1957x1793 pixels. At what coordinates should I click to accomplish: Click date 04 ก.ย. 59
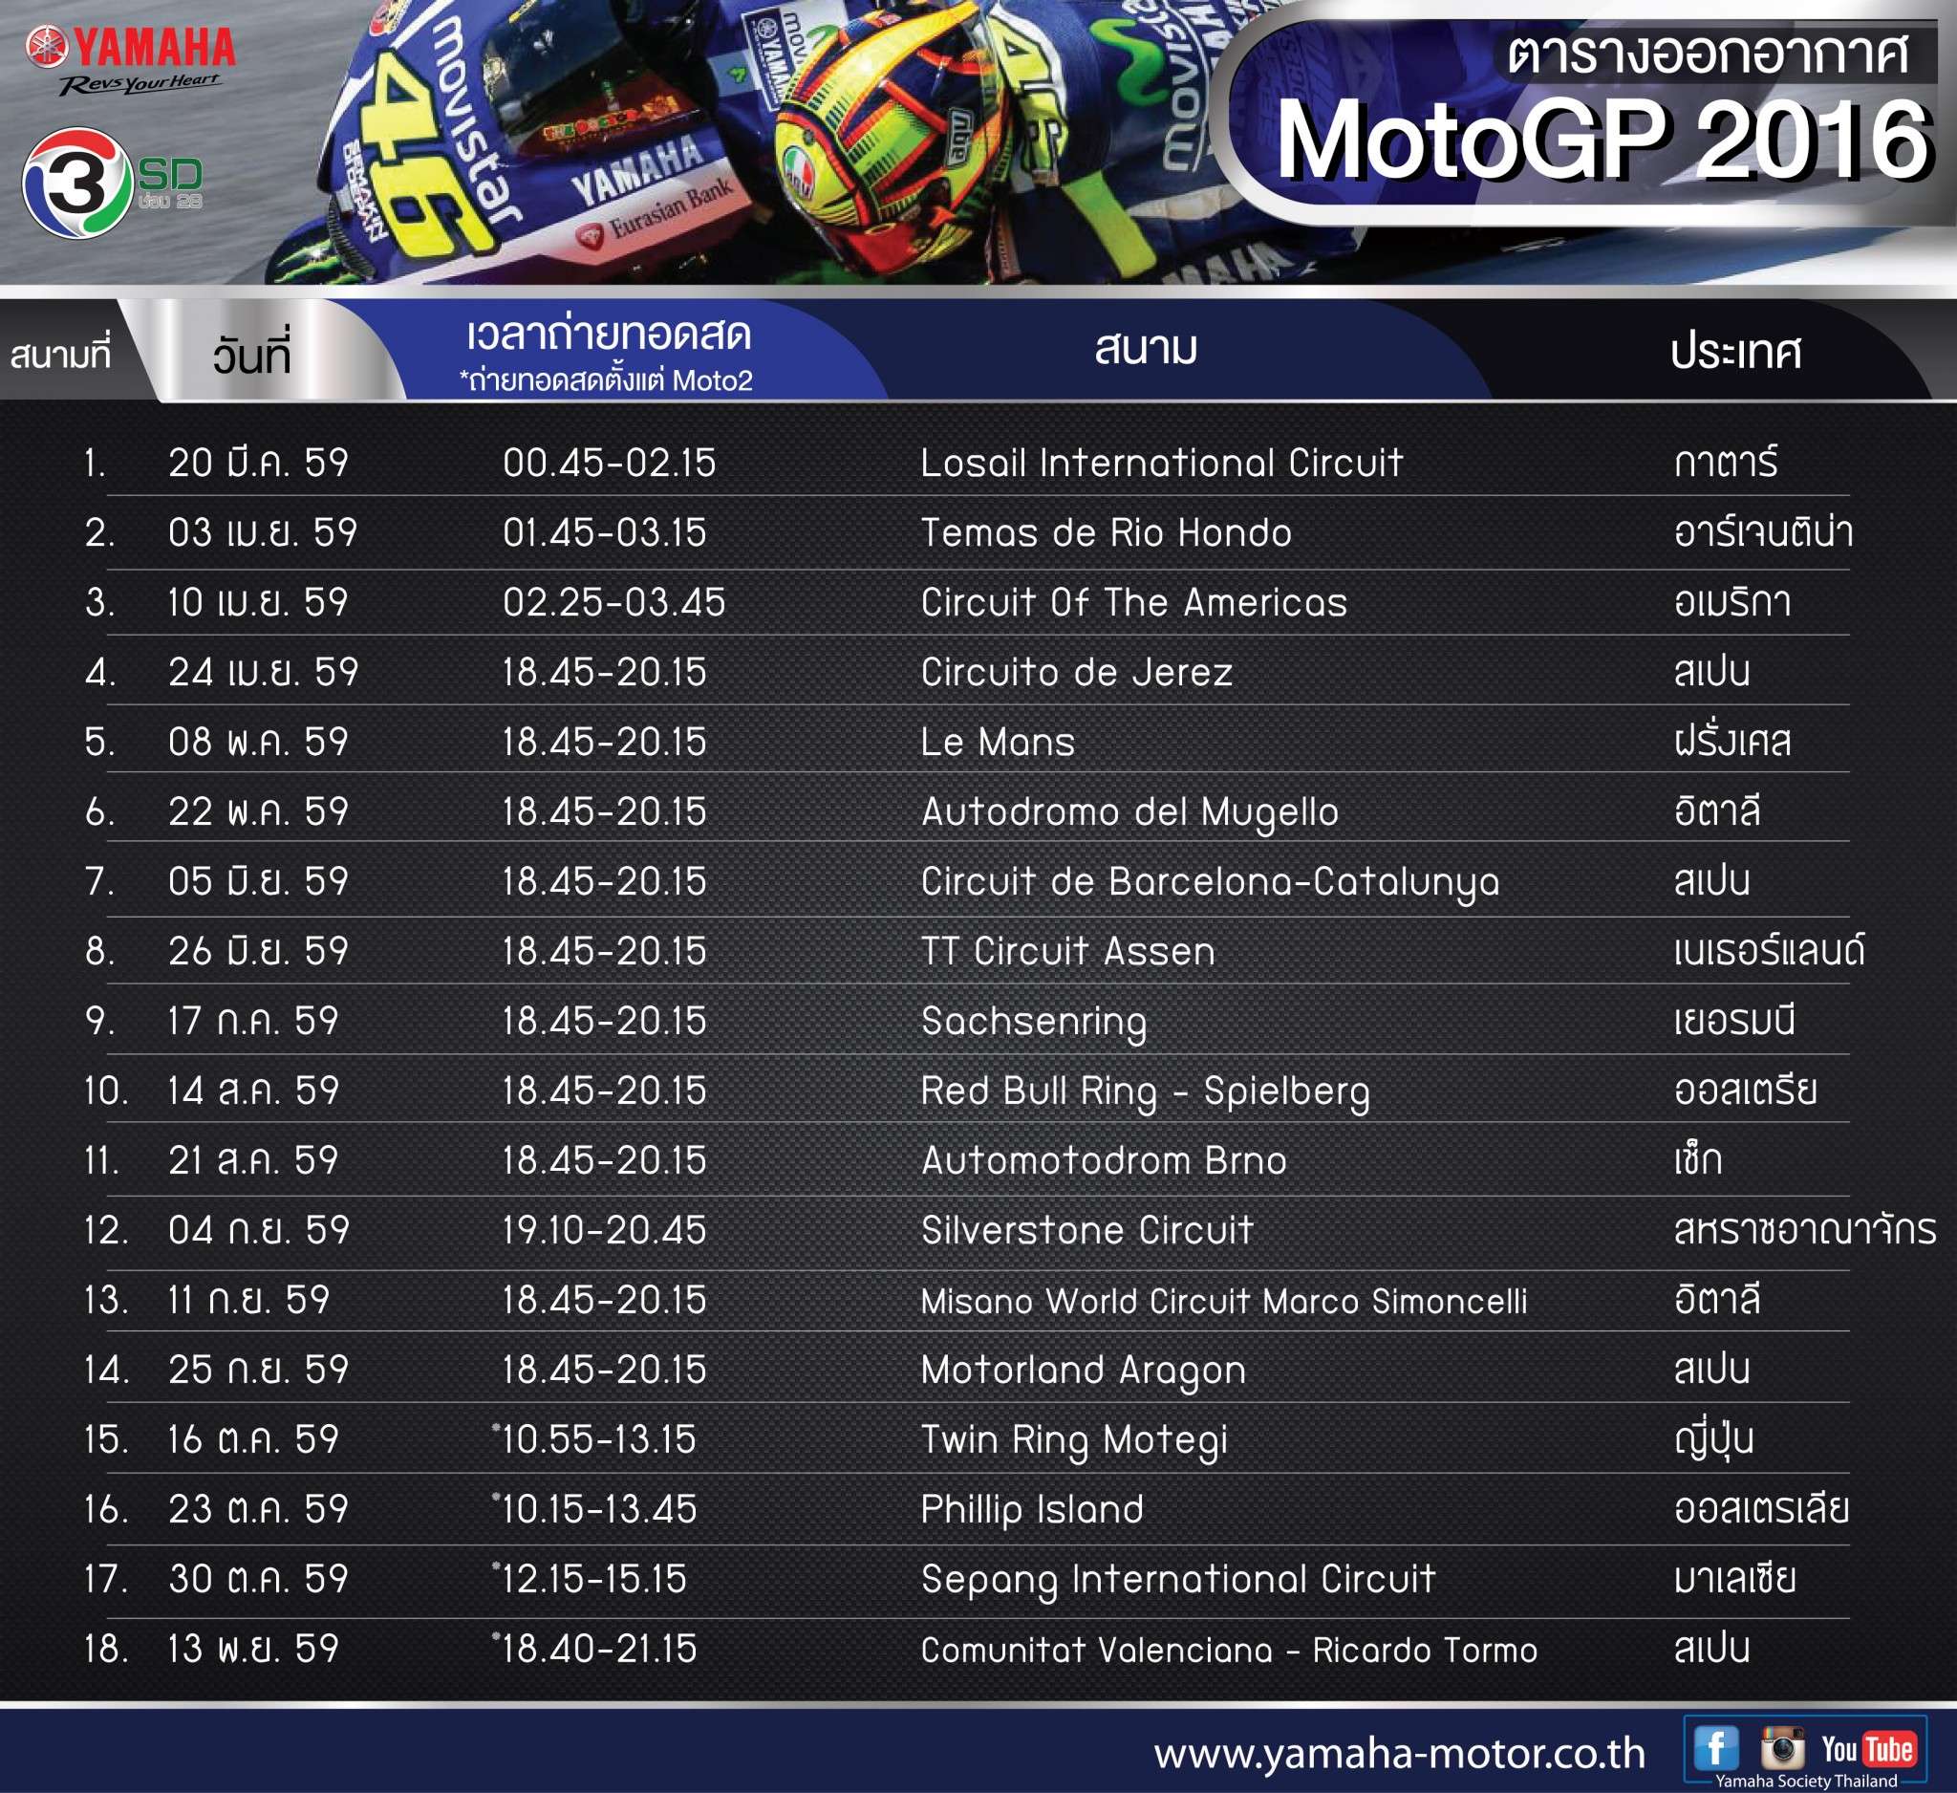(x=258, y=1231)
